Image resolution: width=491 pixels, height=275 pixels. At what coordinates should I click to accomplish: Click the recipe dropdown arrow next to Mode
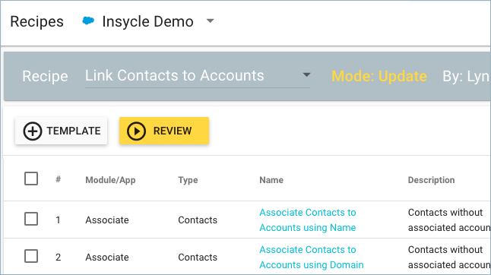306,75
